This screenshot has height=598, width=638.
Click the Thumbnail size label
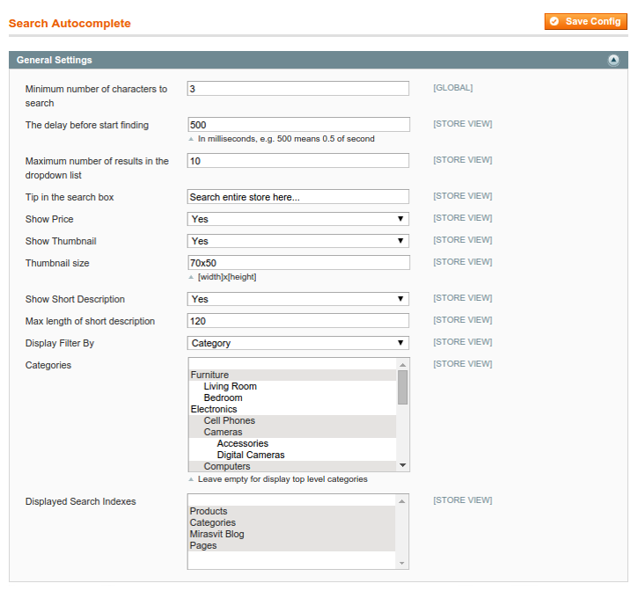57,263
